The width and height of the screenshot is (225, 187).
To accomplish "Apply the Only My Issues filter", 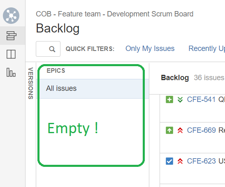I will click(150, 48).
